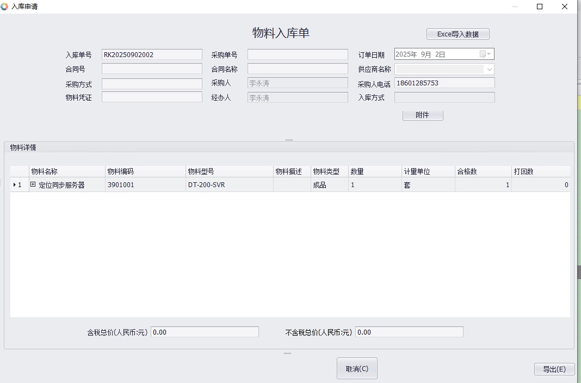The height and width of the screenshot is (383, 581).
Task: Click the 导出(E) button
Action: point(554,369)
